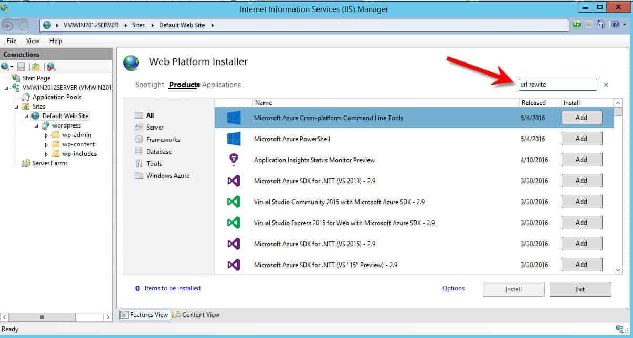Sort the list by the Released column header
The height and width of the screenshot is (338, 633).
(540, 103)
